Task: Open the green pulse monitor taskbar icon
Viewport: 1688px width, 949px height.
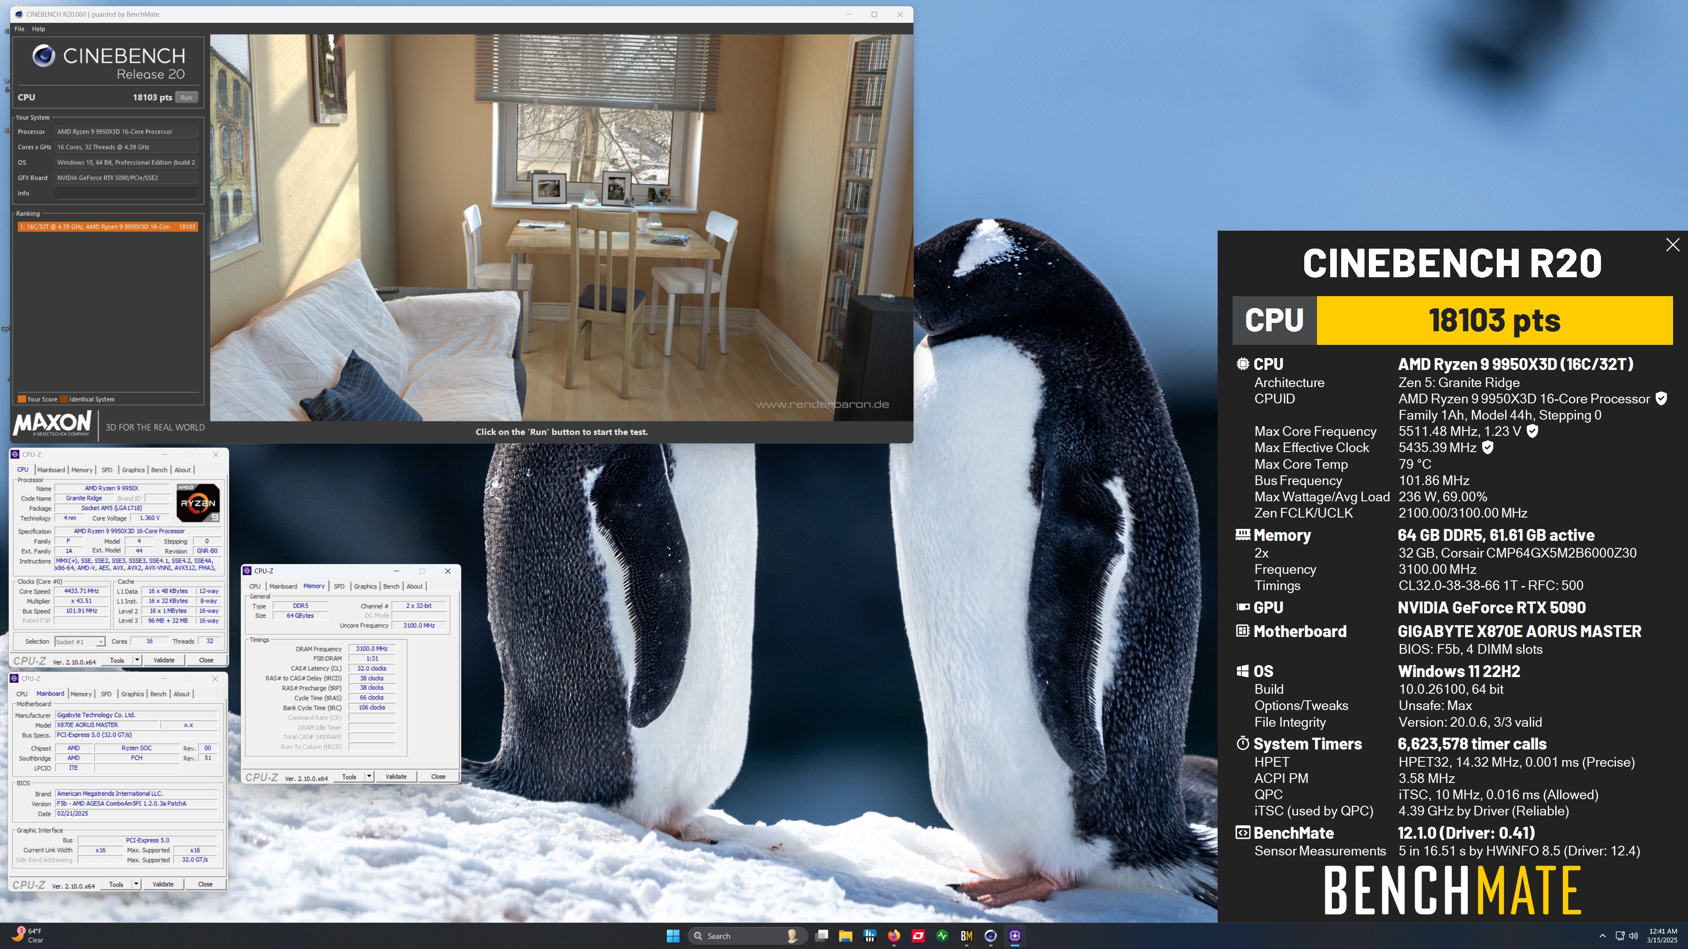Action: coord(942,936)
